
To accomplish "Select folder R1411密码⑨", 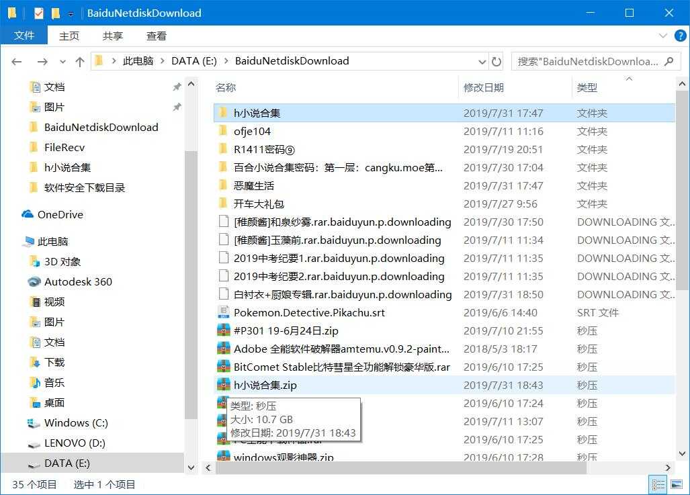I will coord(264,149).
